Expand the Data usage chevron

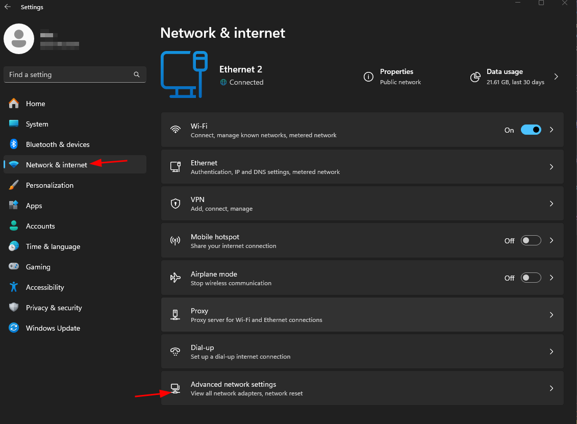[556, 77]
